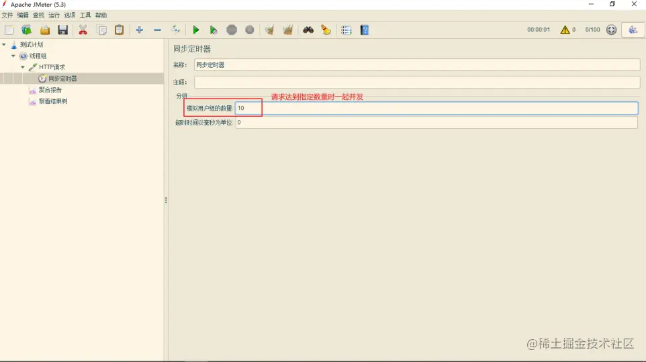
Task: Expand all nodes with the plus icon
Action: [139, 29]
